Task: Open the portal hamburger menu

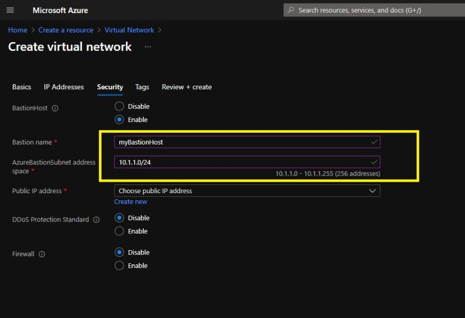Action: [10, 9]
